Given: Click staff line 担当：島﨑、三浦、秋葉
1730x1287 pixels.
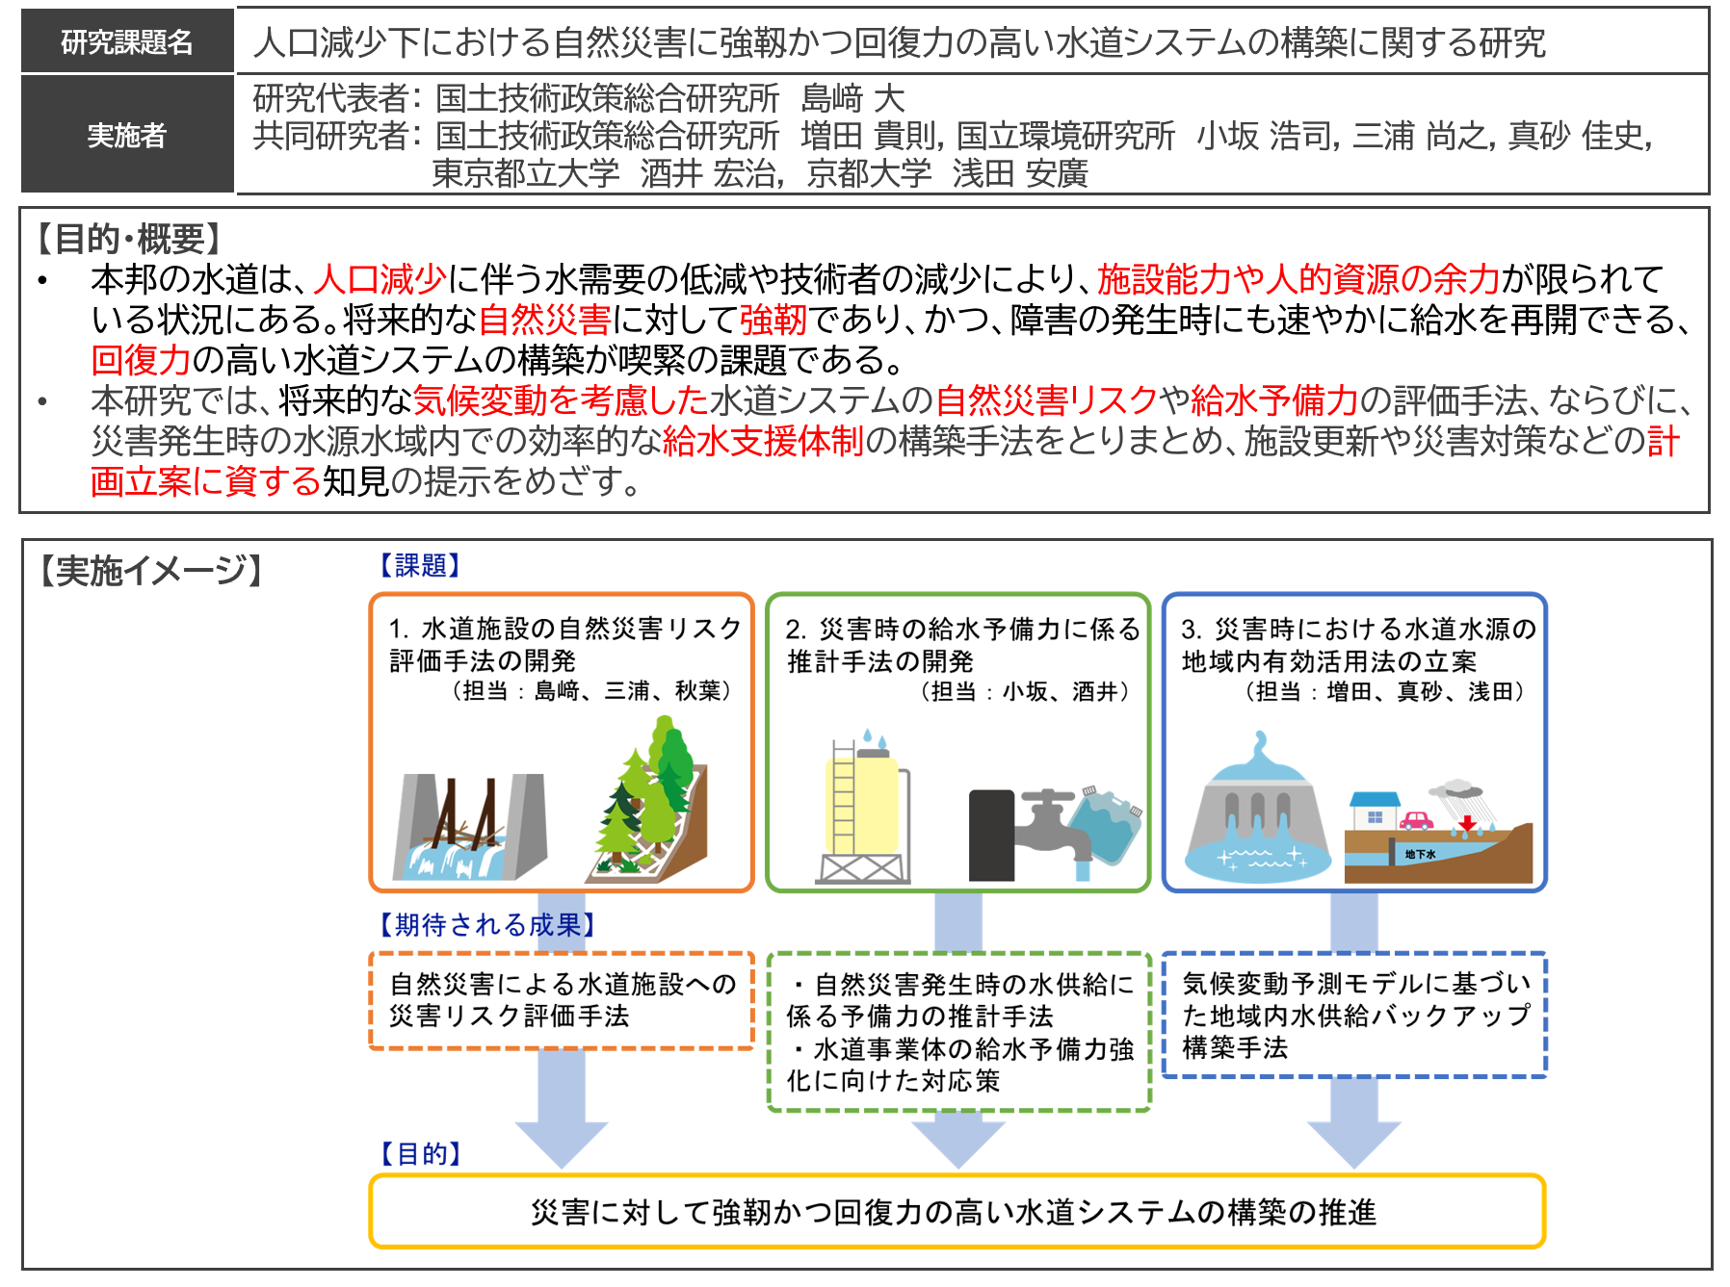Looking at the screenshot, I should [x=592, y=691].
